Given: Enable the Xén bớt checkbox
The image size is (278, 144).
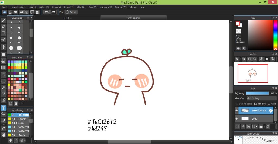Looking at the screenshot, I should [255, 104].
